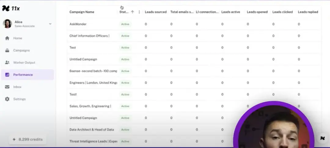Click Active badge for Data Architect row
The width and height of the screenshot is (330, 148).
125,130
